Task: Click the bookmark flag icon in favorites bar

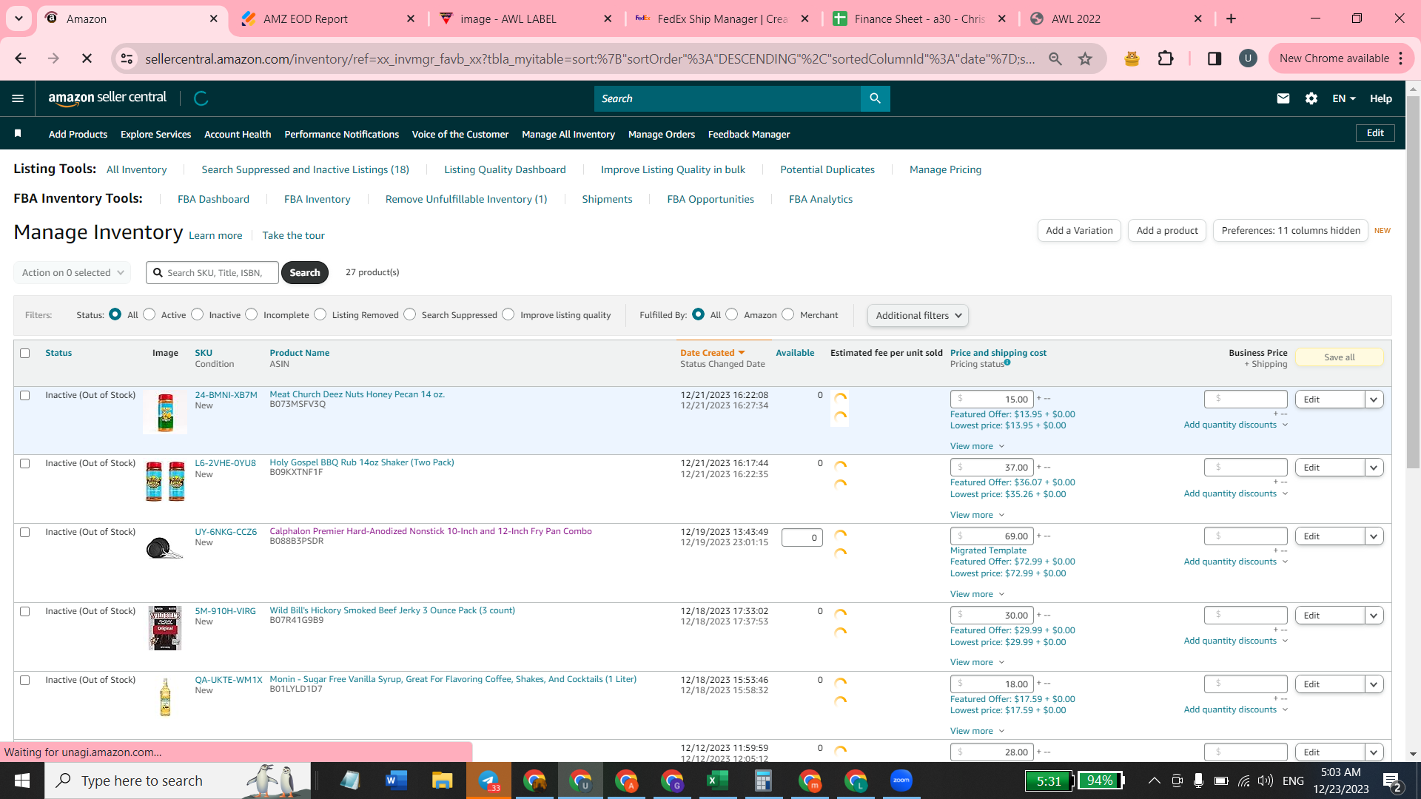Action: tap(18, 133)
